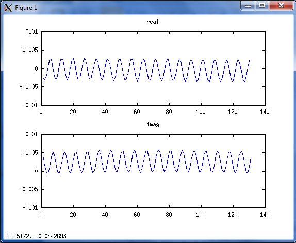Screen dimensions: 296x243
Task: Click the zero label on real plot y-axis
Action: coord(36,69)
